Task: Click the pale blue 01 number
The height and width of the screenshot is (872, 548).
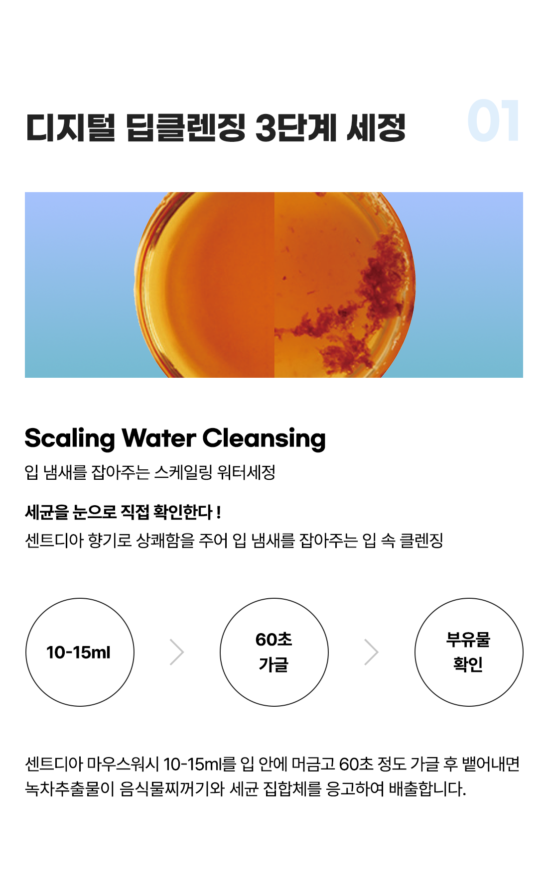Action: [x=494, y=120]
